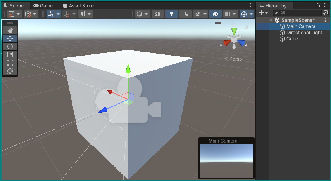The width and height of the screenshot is (331, 181).
Task: Click the Persp projection label
Action: (233, 59)
